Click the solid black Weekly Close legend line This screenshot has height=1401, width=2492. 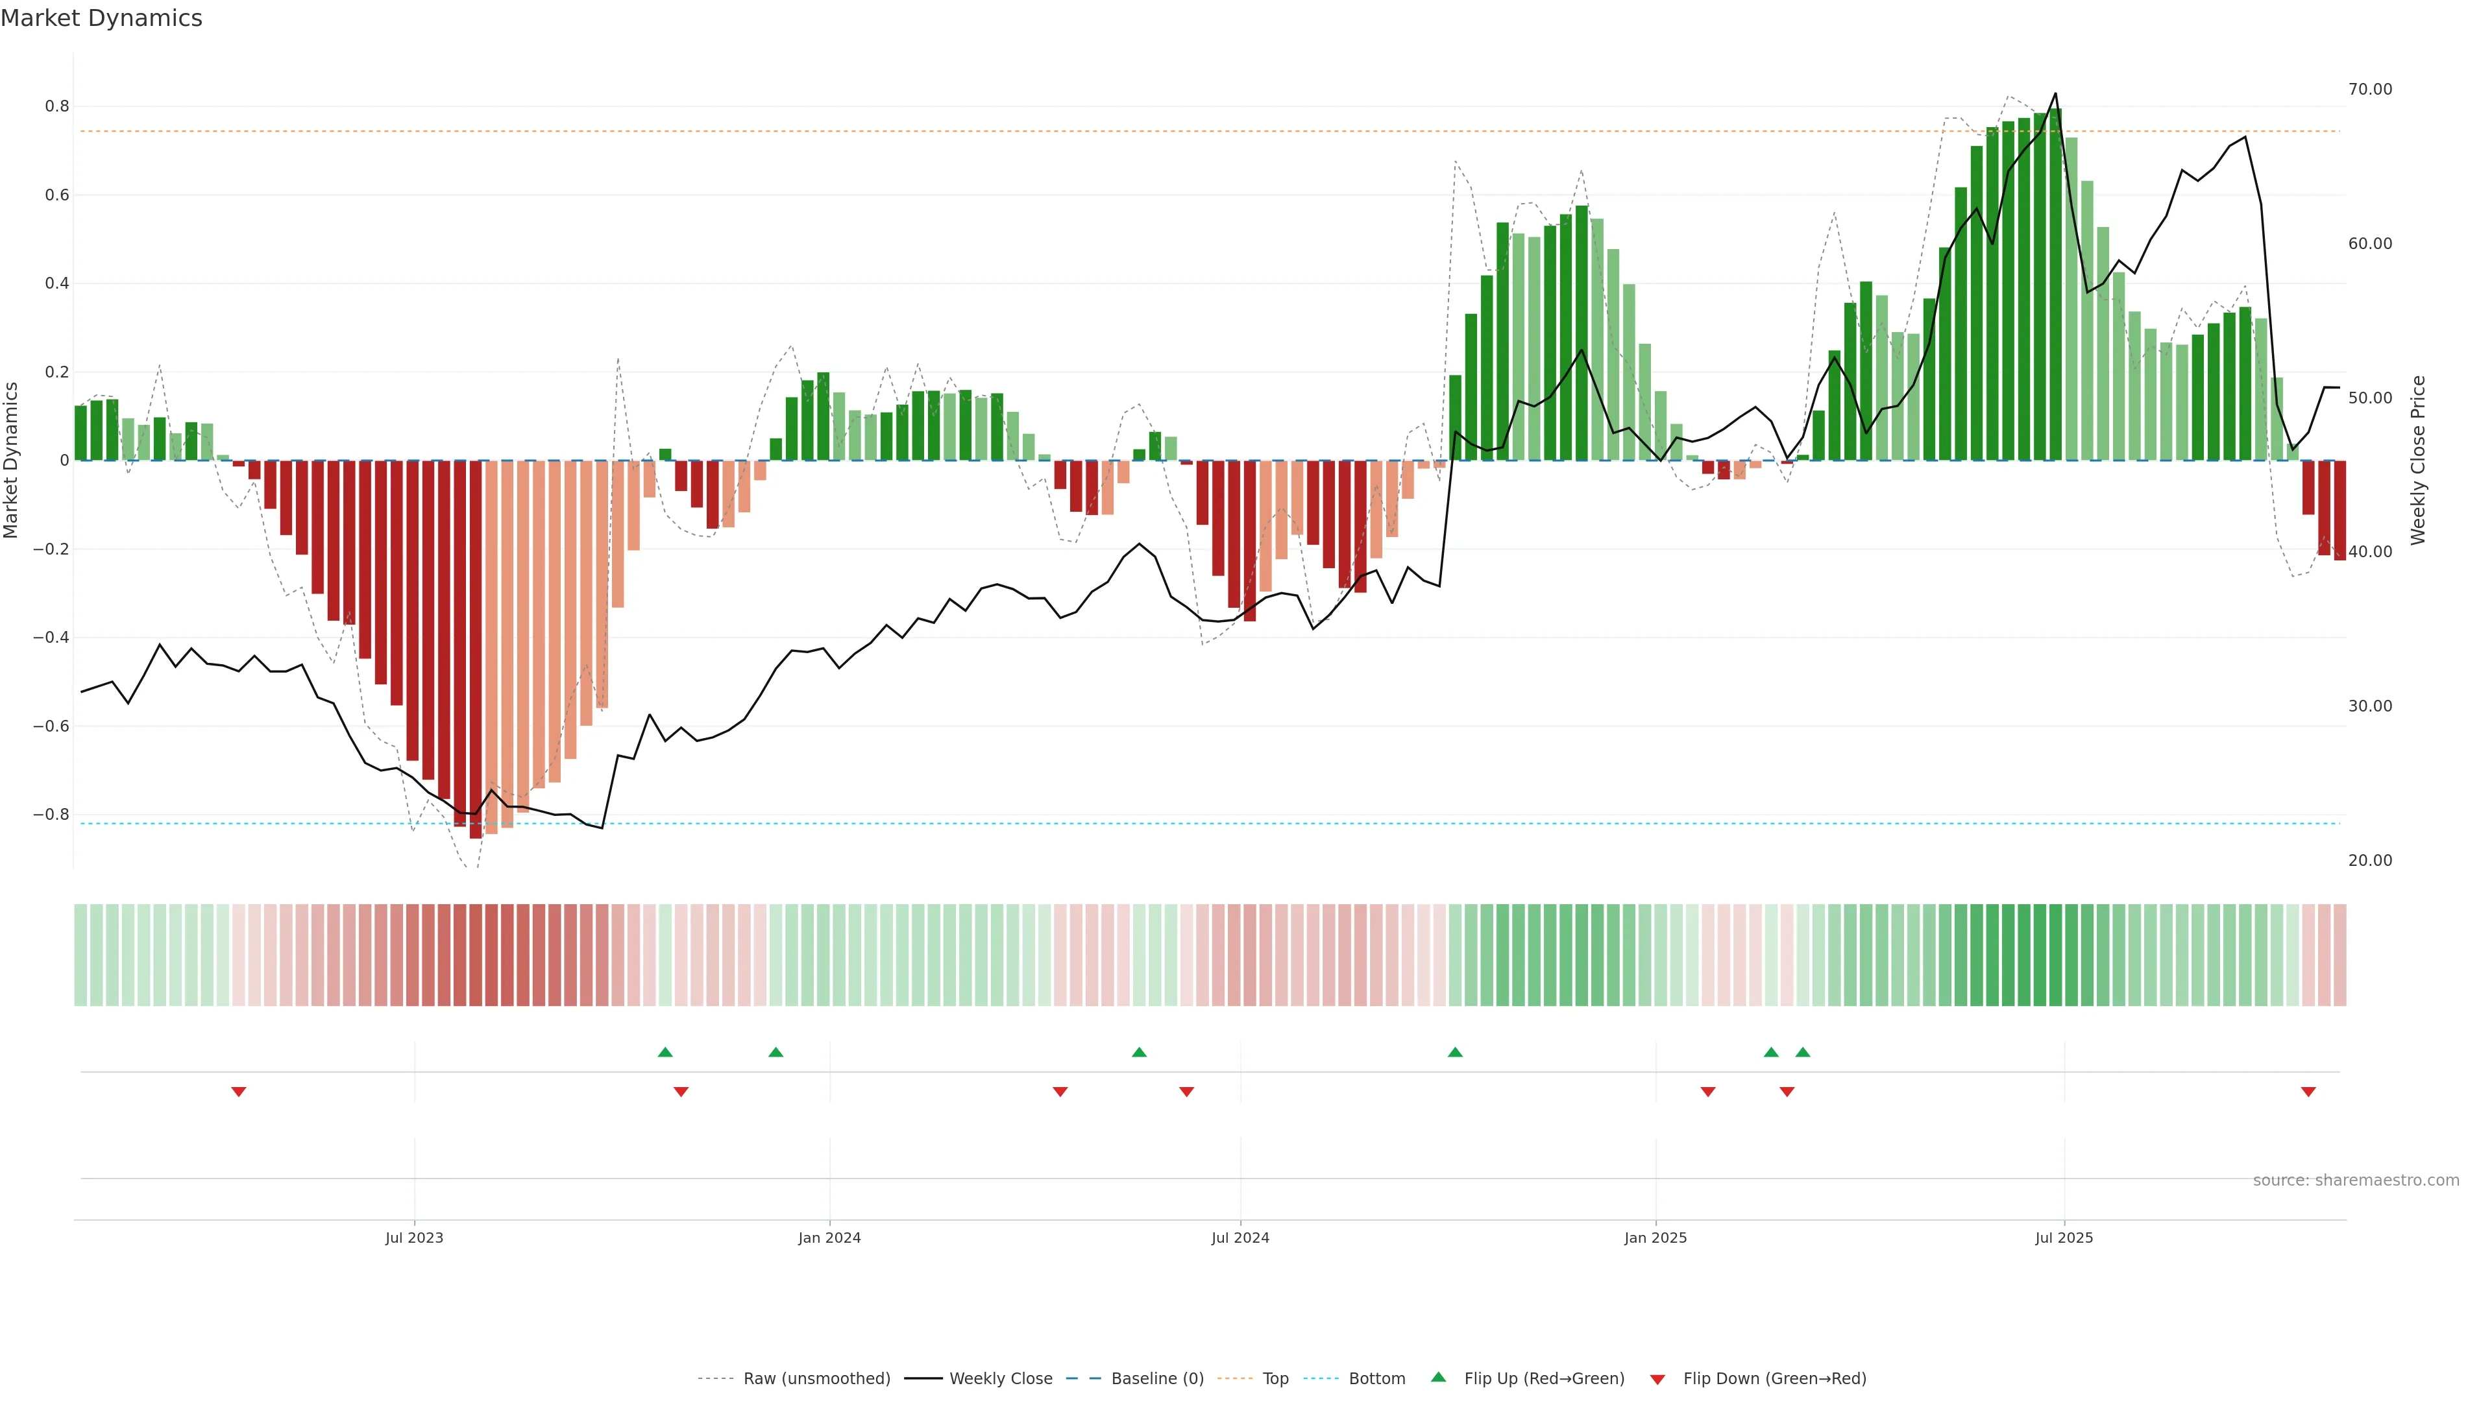point(923,1379)
